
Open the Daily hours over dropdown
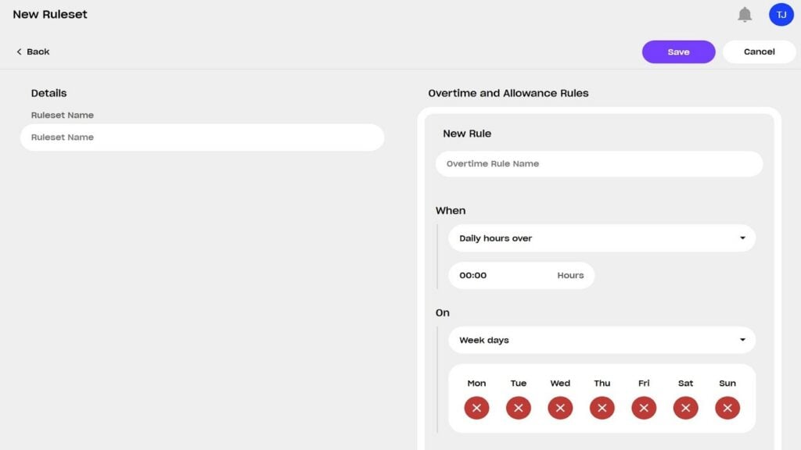(x=601, y=237)
